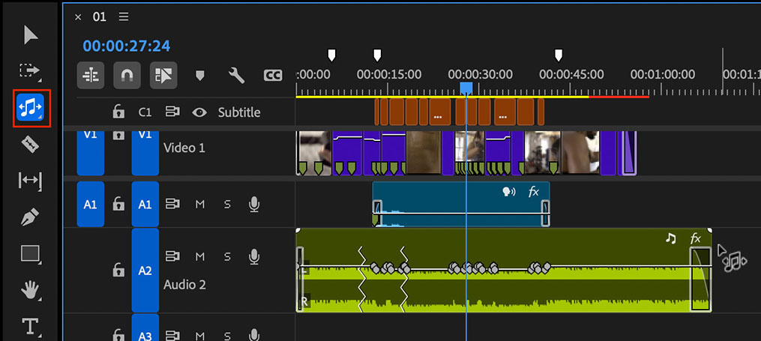This screenshot has width=761, height=341.
Task: Enable voice-over record on A1
Action: click(x=254, y=204)
